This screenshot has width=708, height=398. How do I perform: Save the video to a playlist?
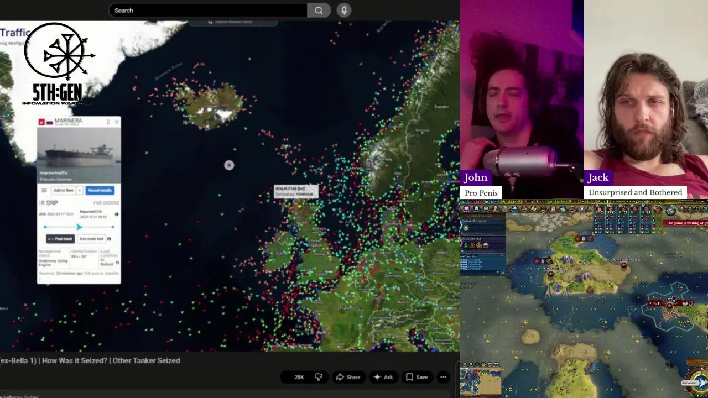417,377
